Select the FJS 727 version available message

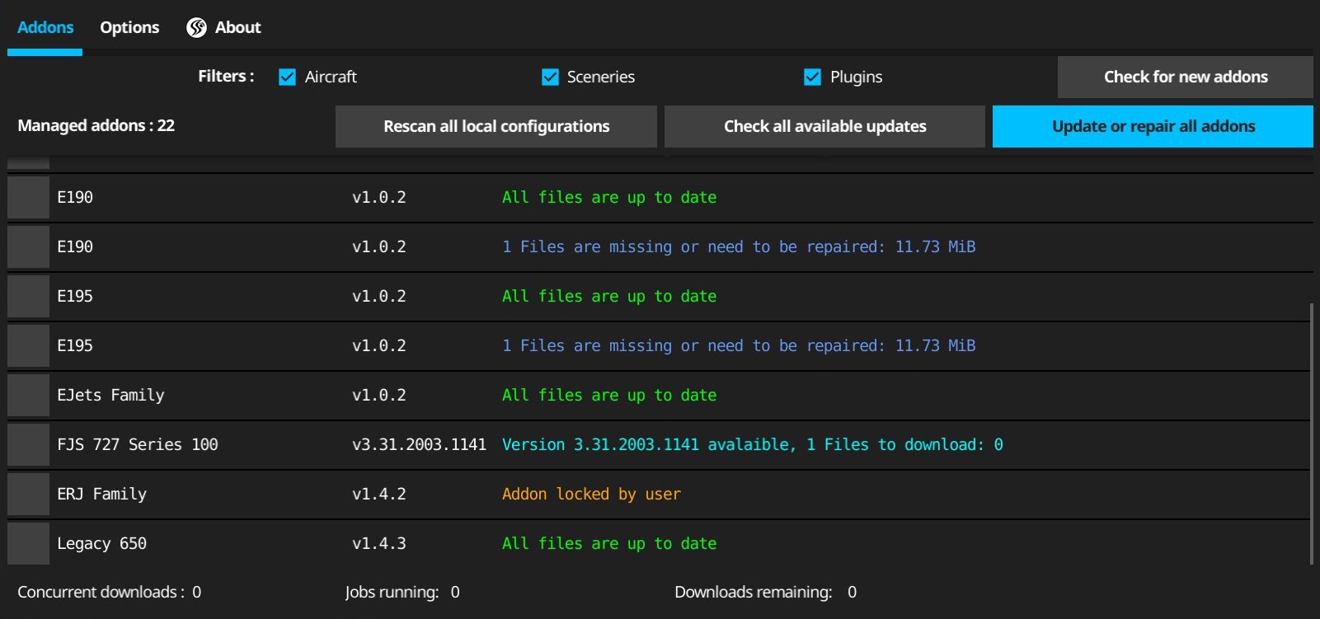(x=752, y=445)
